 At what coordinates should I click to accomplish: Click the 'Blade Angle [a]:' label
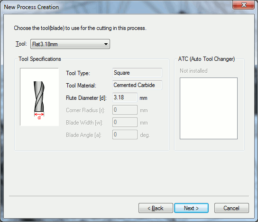(x=83, y=135)
